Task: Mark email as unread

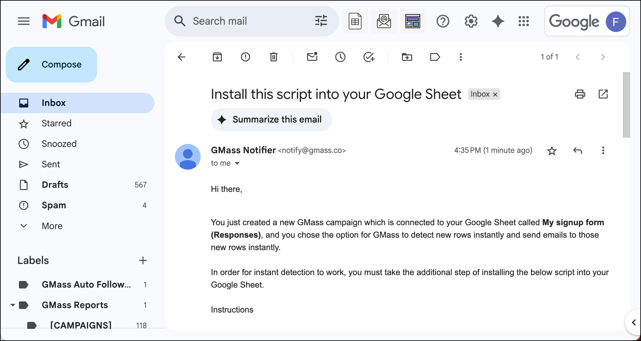Action: click(312, 57)
